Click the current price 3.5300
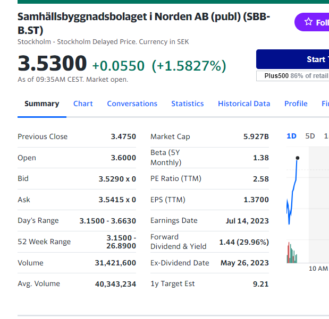Image resolution: width=329 pixels, height=319 pixels. coord(52,64)
